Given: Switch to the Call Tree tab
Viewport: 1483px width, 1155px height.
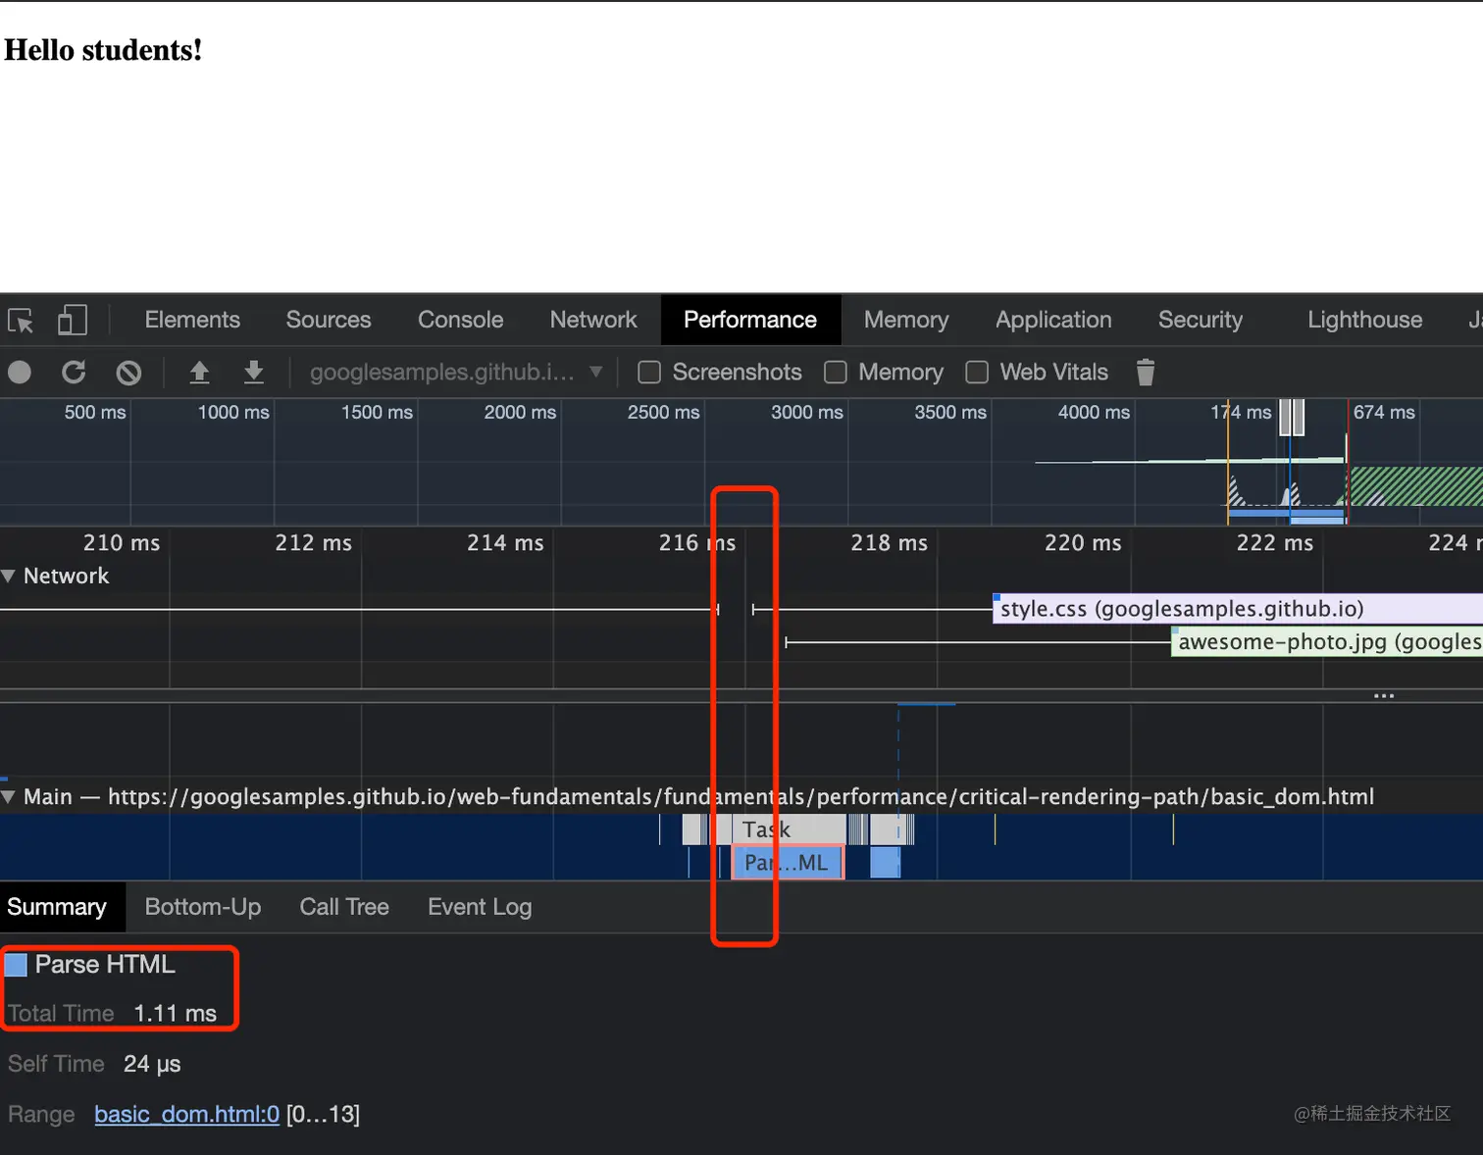Looking at the screenshot, I should (344, 908).
